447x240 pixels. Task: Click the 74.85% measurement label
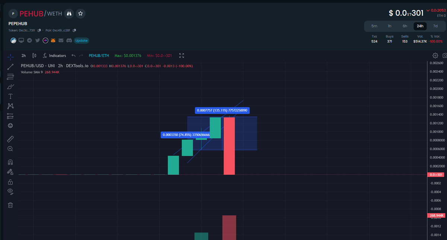point(185,135)
